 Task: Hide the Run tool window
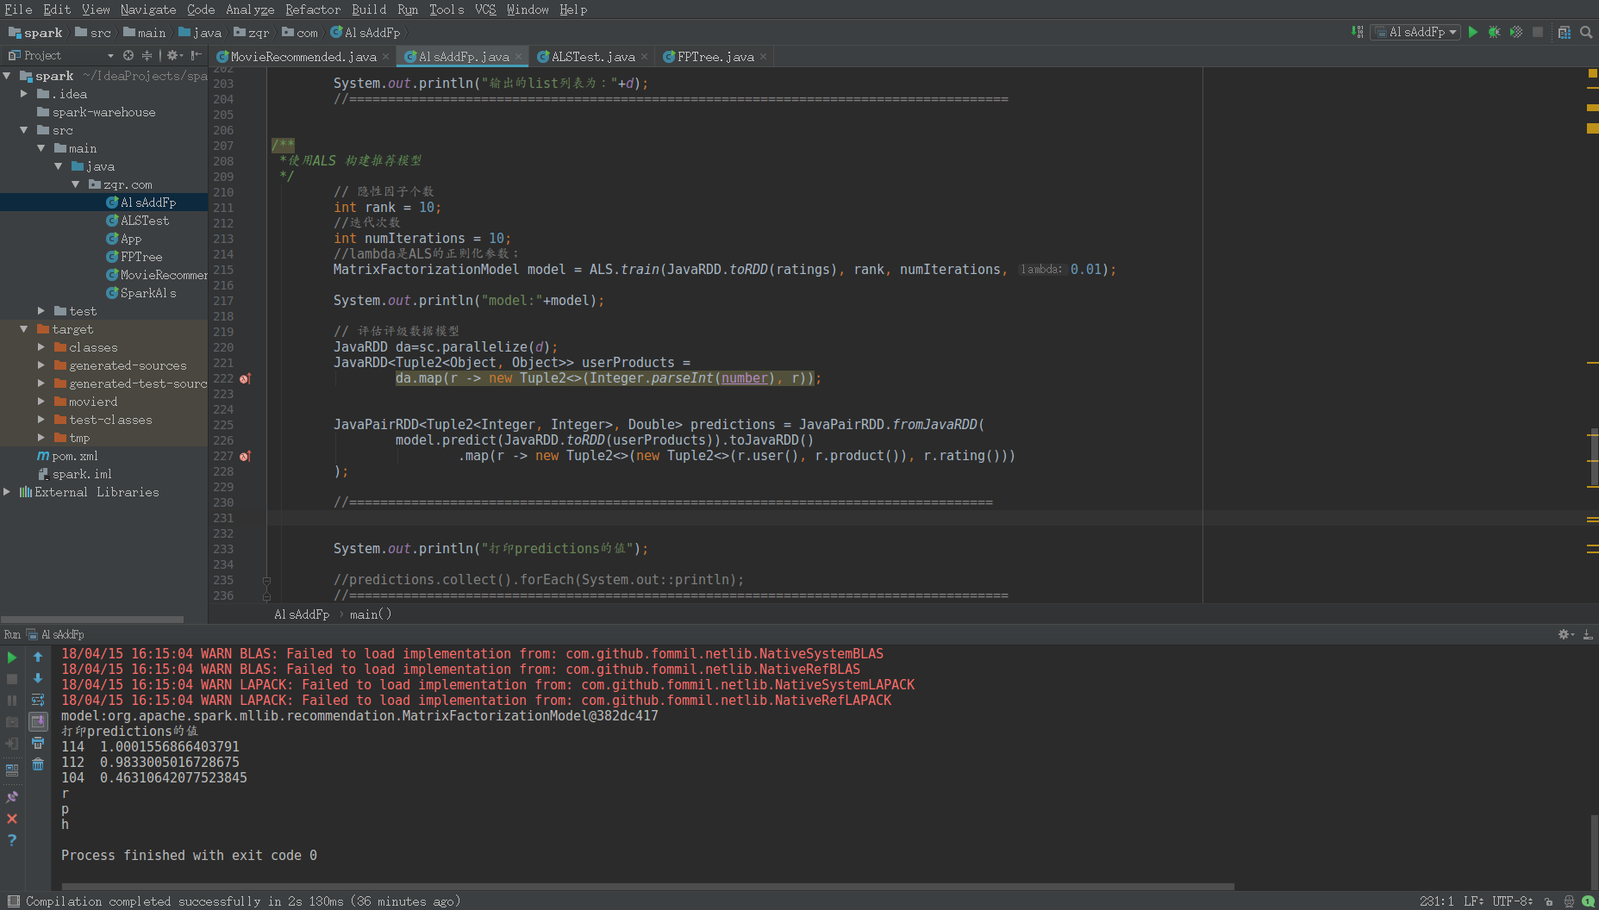click(x=1588, y=634)
